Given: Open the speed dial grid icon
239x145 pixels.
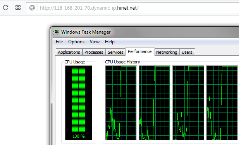Looking at the screenshot, I should [x=18, y=8].
